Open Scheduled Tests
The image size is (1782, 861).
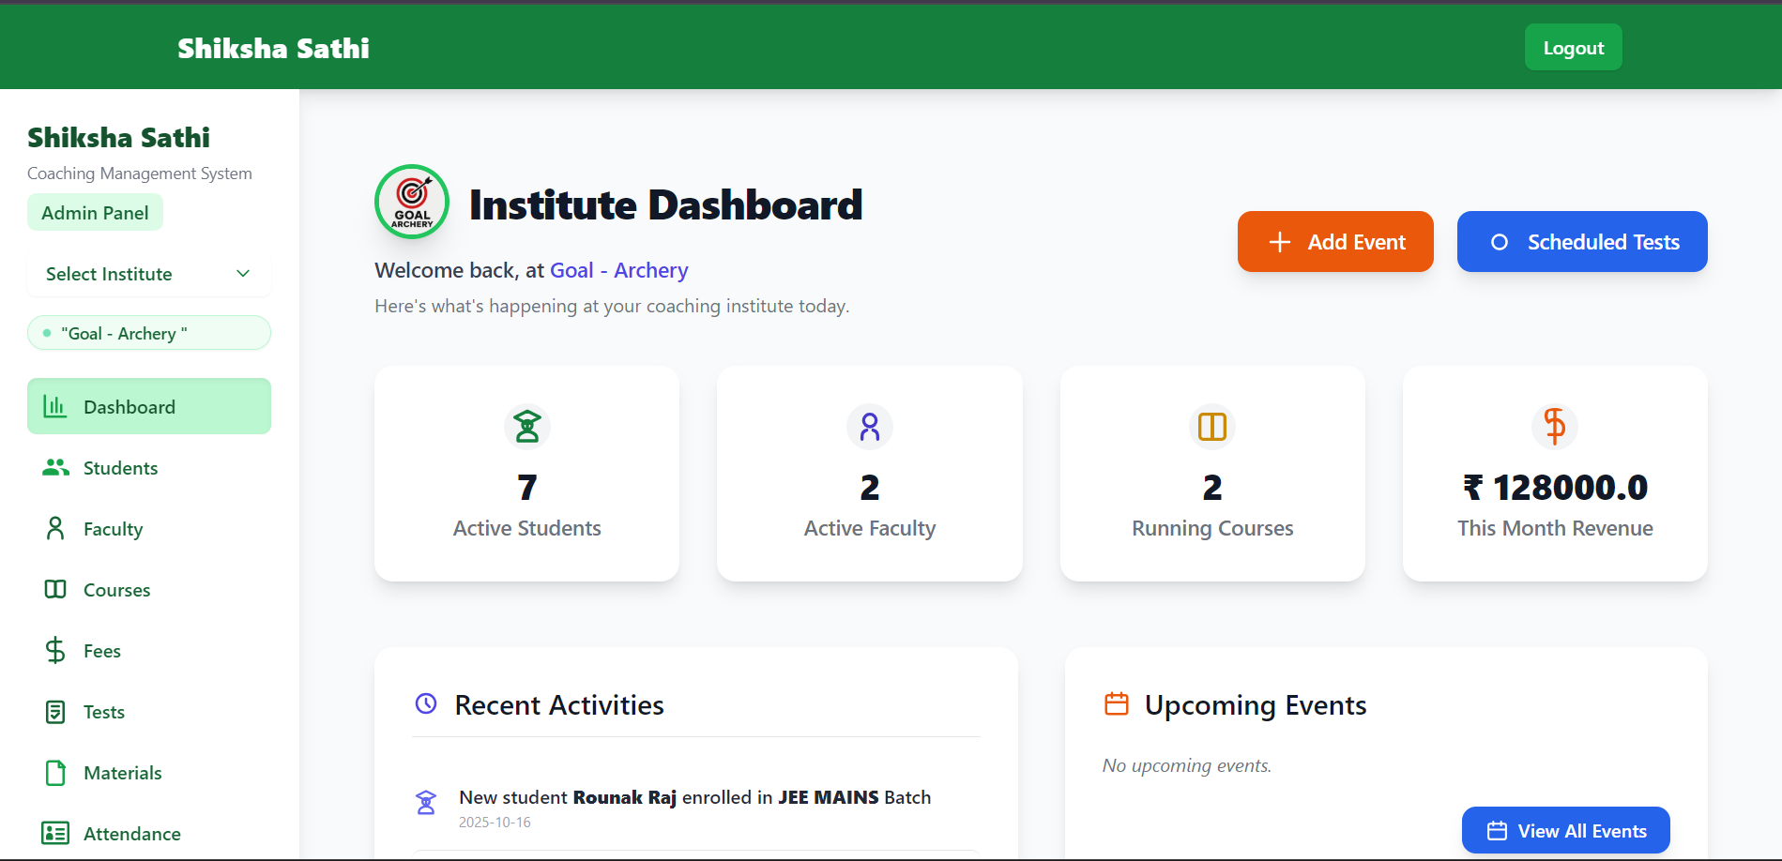click(x=1582, y=241)
